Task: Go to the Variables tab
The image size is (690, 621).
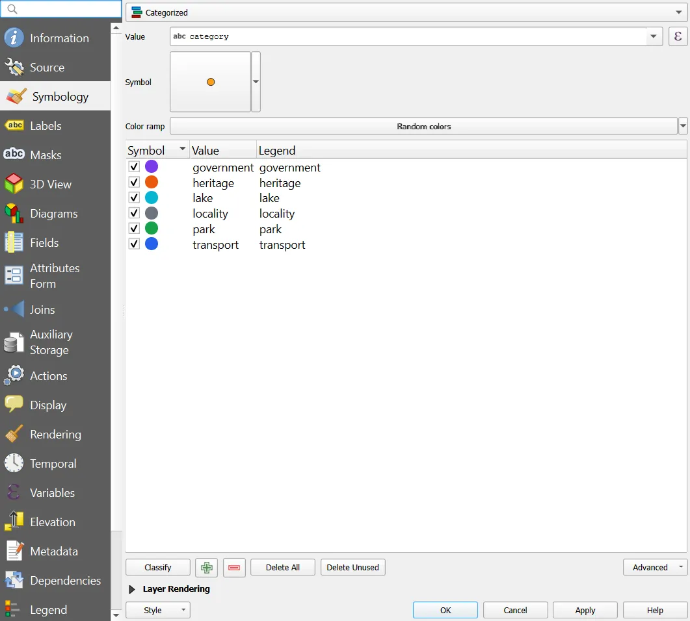Action: tap(55, 492)
